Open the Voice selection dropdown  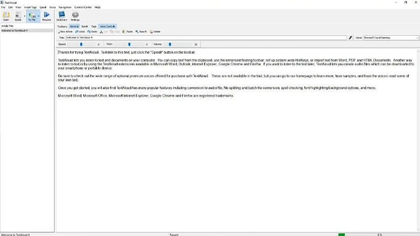pyautogui.click(x=391, y=38)
